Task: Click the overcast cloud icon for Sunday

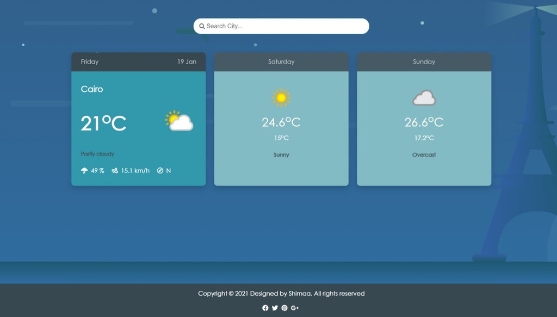Action: (x=424, y=98)
